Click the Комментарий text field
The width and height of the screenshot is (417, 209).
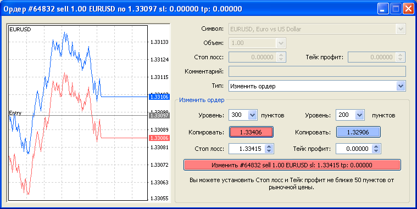317,71
